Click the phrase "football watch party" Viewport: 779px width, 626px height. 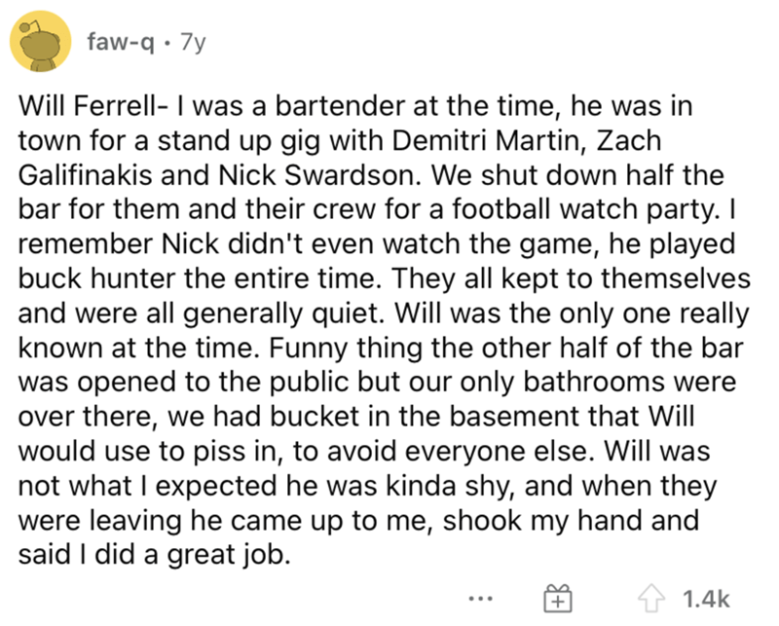pyautogui.click(x=585, y=209)
